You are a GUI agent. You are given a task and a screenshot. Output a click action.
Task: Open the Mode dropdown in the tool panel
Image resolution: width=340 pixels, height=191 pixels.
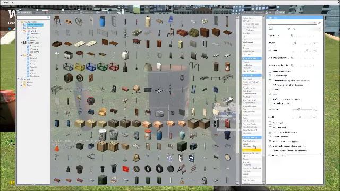pyautogui.click(x=303, y=29)
